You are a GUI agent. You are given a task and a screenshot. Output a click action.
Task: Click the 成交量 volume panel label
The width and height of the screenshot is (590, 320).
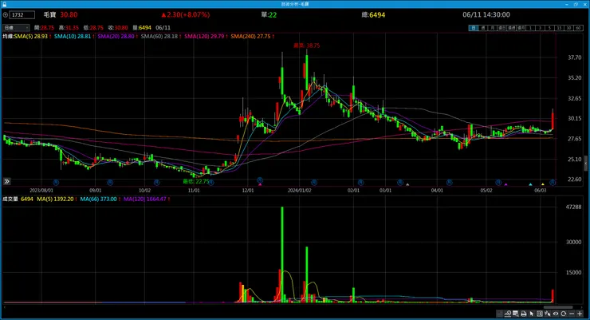click(x=10, y=199)
